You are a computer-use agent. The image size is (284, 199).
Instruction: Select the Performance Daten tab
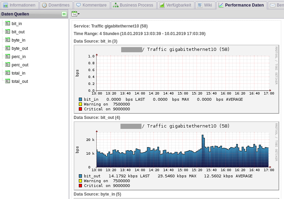pyautogui.click(x=241, y=5)
